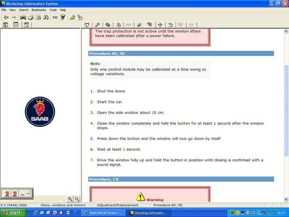Switch to the tree view sidebar tab

(x=5, y=25)
